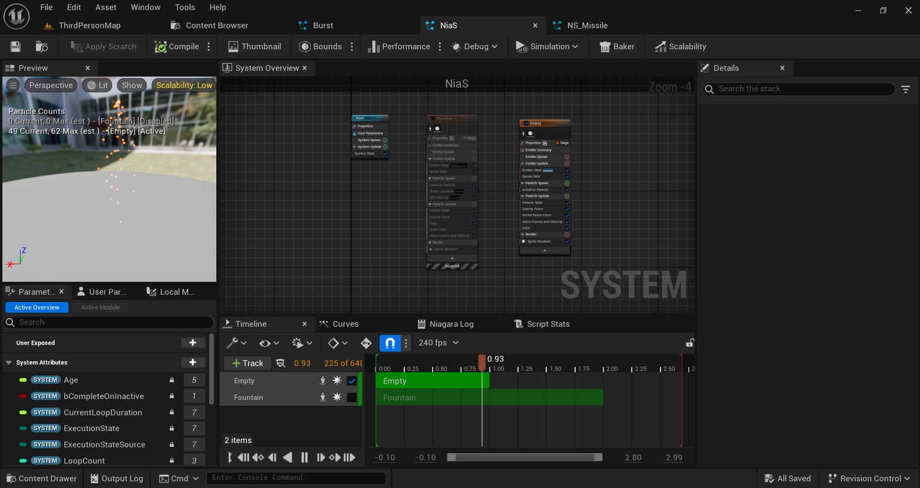This screenshot has width=920, height=488.
Task: Switch to the Local Modules tab
Action: pos(171,292)
